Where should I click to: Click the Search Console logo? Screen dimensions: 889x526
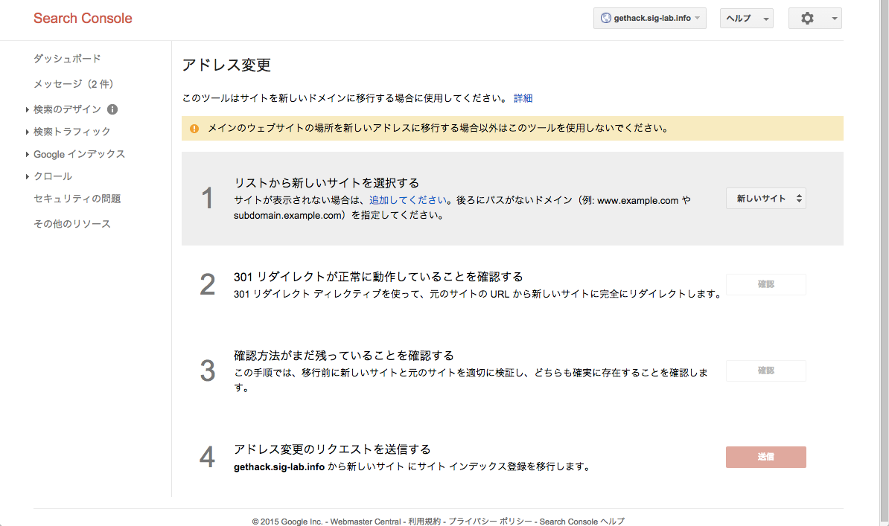click(x=83, y=18)
